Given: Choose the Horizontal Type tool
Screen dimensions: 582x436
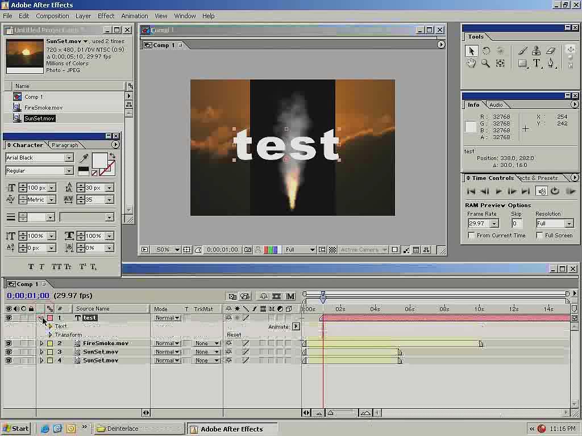Looking at the screenshot, I should coord(537,64).
